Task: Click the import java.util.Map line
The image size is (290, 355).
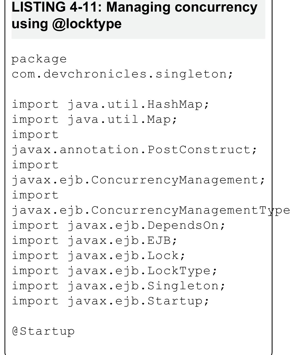Action: [95, 120]
